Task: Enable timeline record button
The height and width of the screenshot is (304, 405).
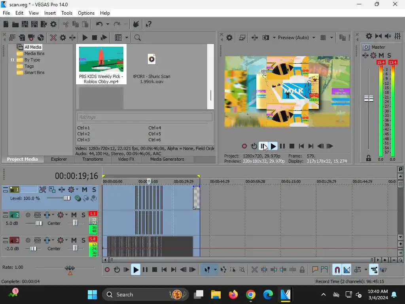Action: coord(107,270)
